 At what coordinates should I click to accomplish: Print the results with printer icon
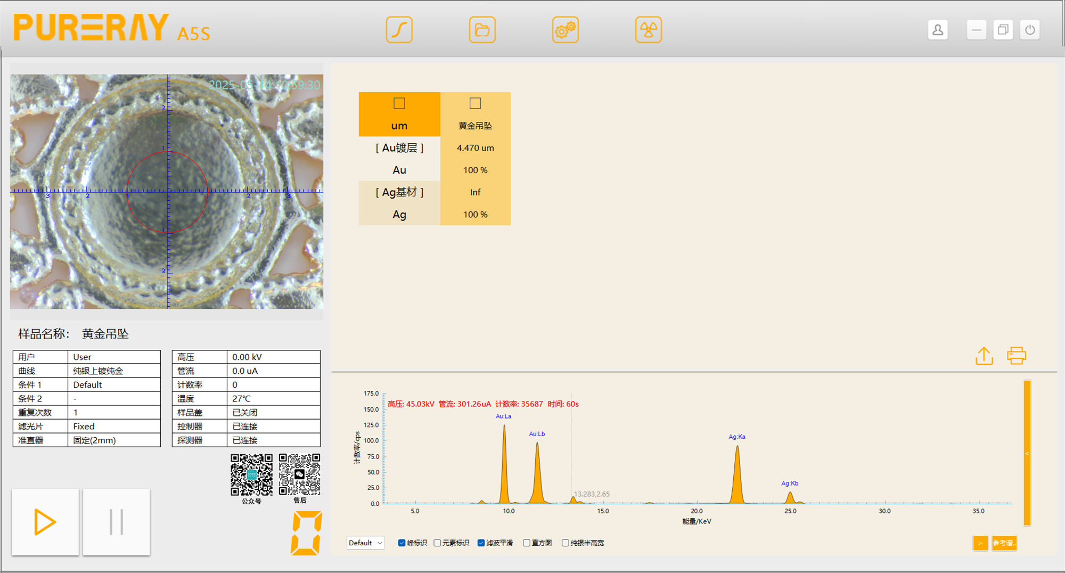(x=1016, y=356)
